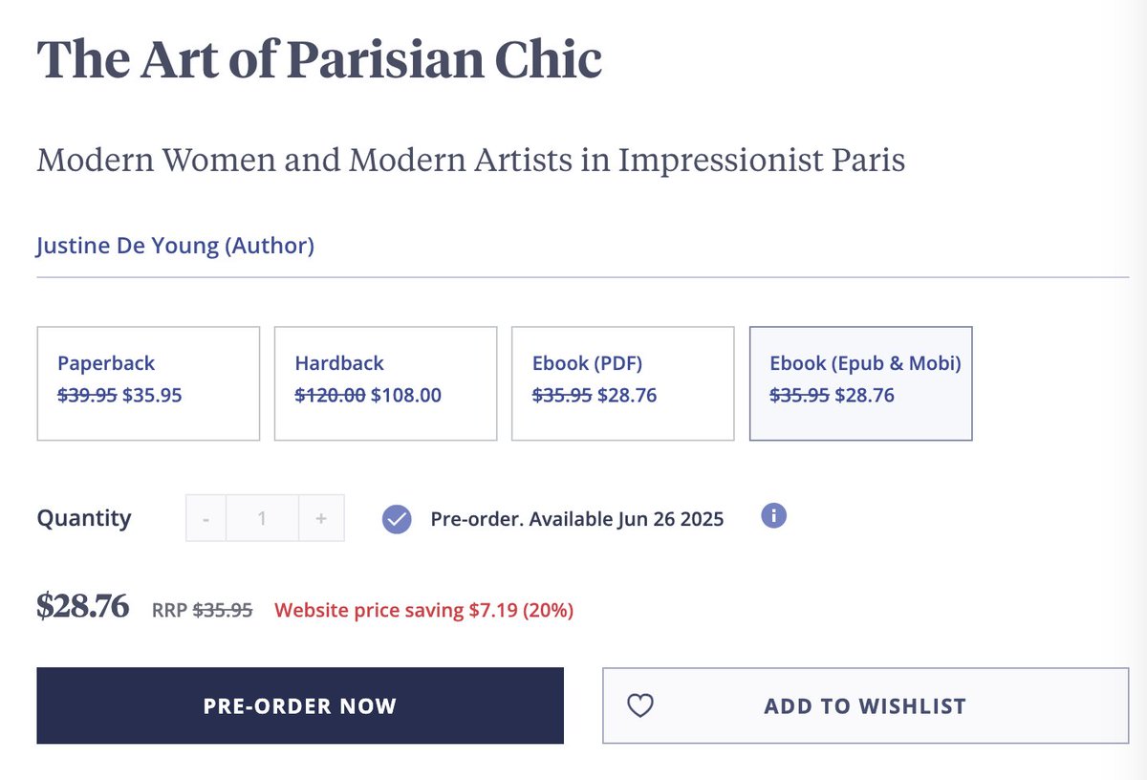Select the Paperback format option
Viewport: 1147px width, 780px height.
pos(148,383)
